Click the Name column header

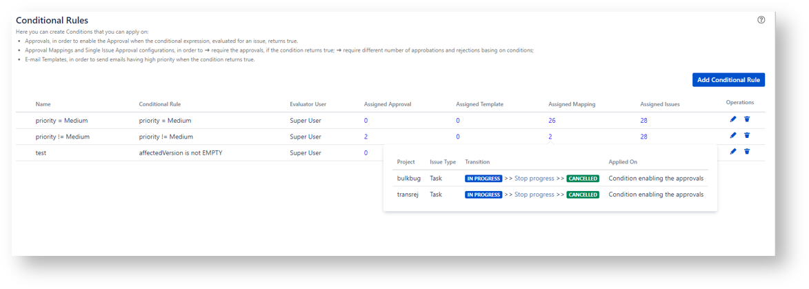point(43,104)
